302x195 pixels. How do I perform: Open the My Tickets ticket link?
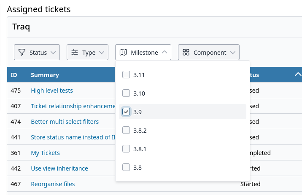(45, 153)
